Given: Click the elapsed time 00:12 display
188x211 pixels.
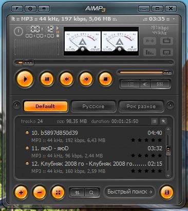Looking at the screenshot, I should 42,29.
